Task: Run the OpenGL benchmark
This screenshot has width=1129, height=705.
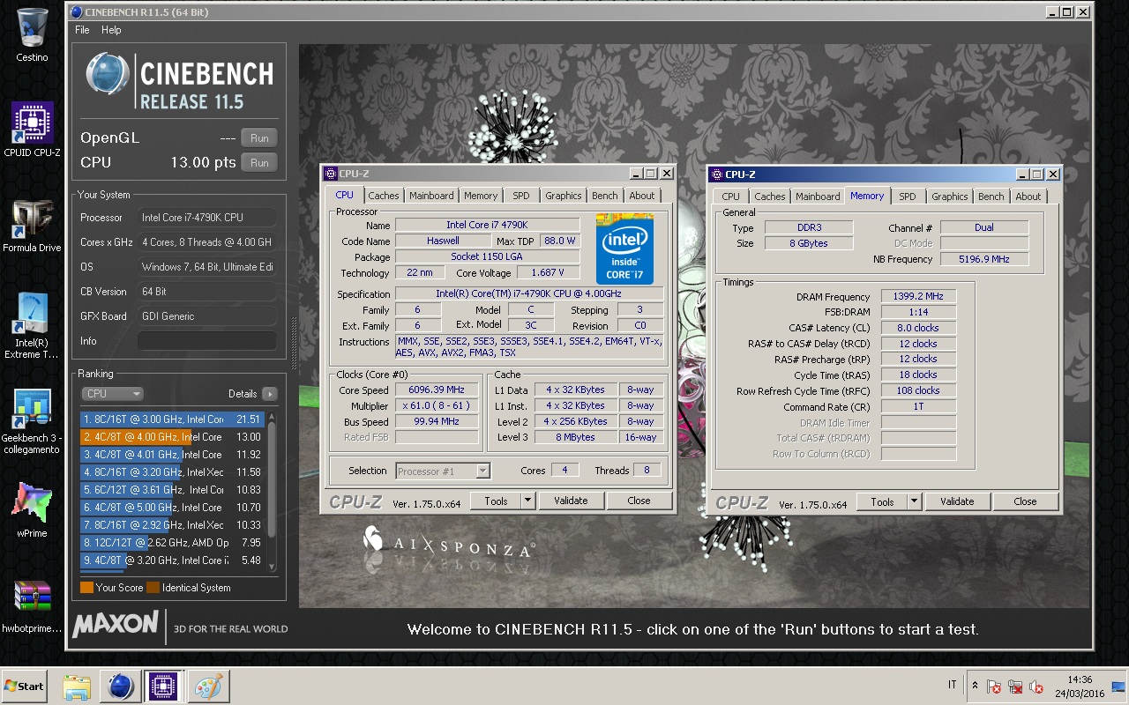Action: click(259, 138)
